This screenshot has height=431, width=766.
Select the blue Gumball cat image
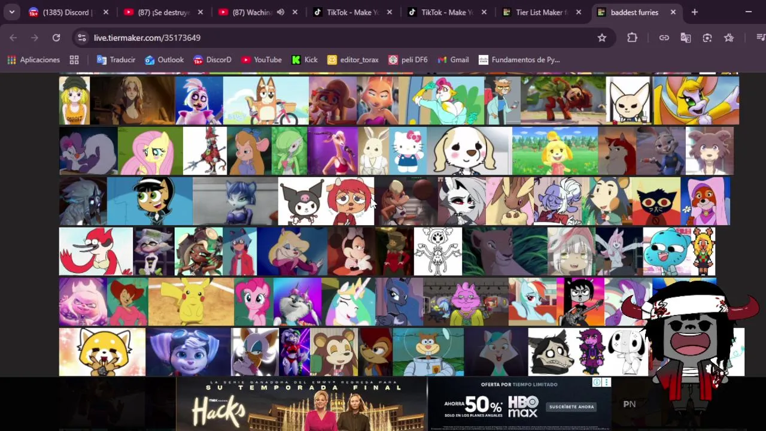[667, 251]
